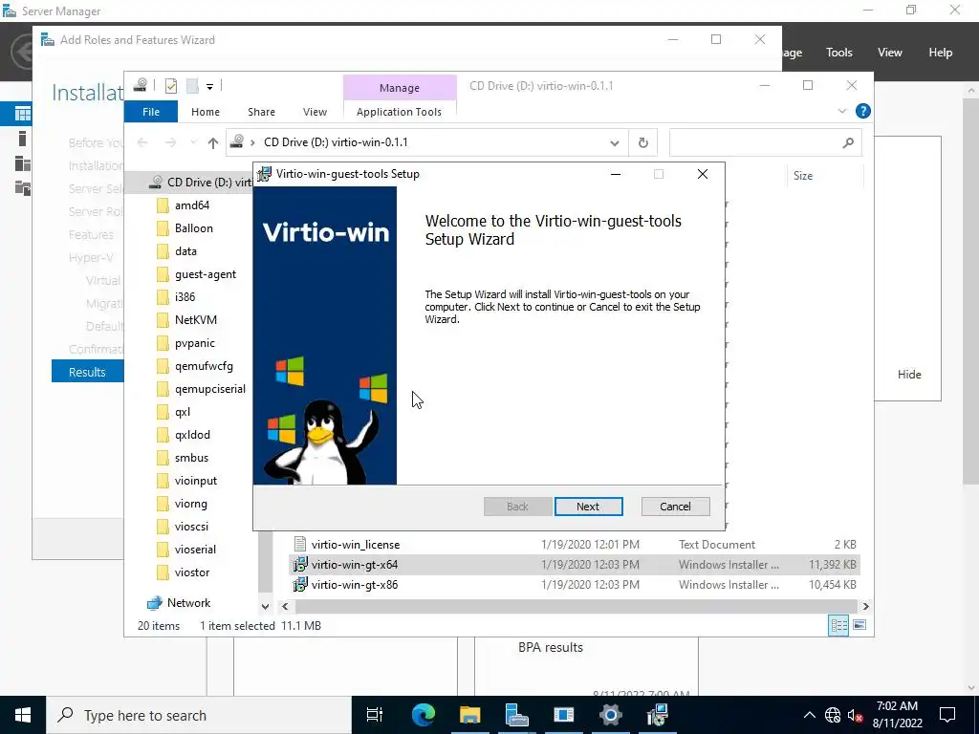Open Local Server sidebar icon
979x734 pixels.
[23, 139]
